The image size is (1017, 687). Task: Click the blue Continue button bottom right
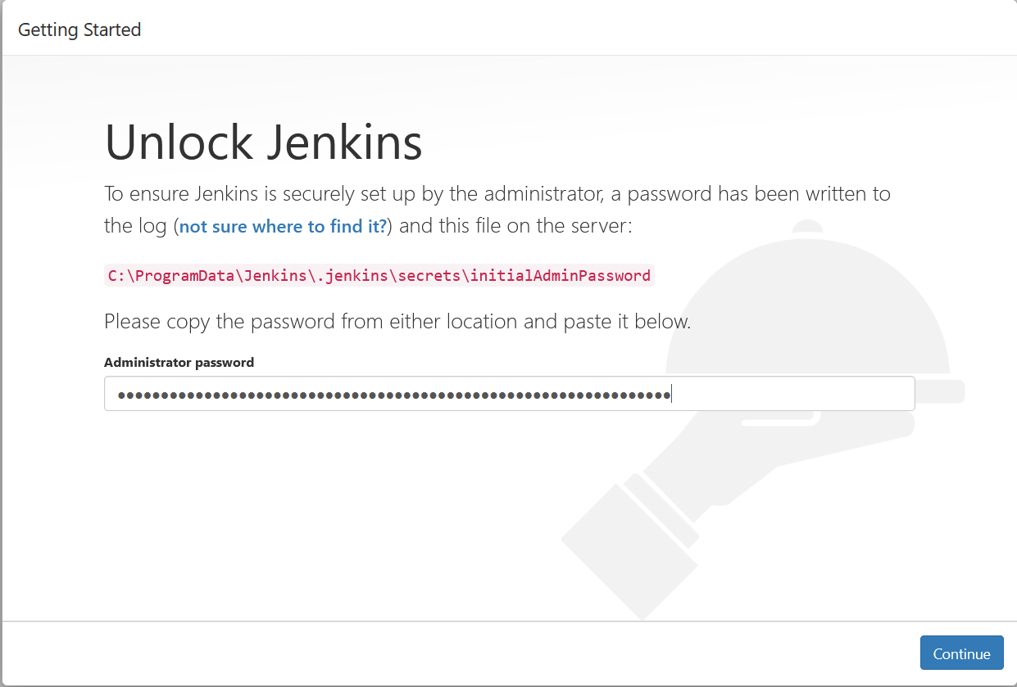(x=961, y=653)
